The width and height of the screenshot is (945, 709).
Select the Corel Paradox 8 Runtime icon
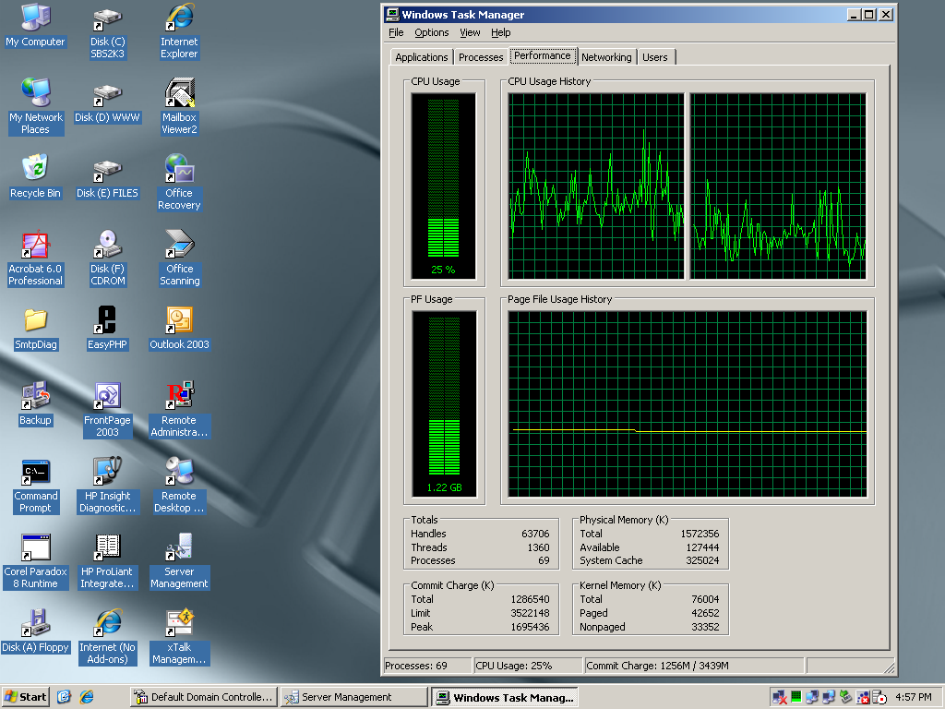pyautogui.click(x=36, y=562)
